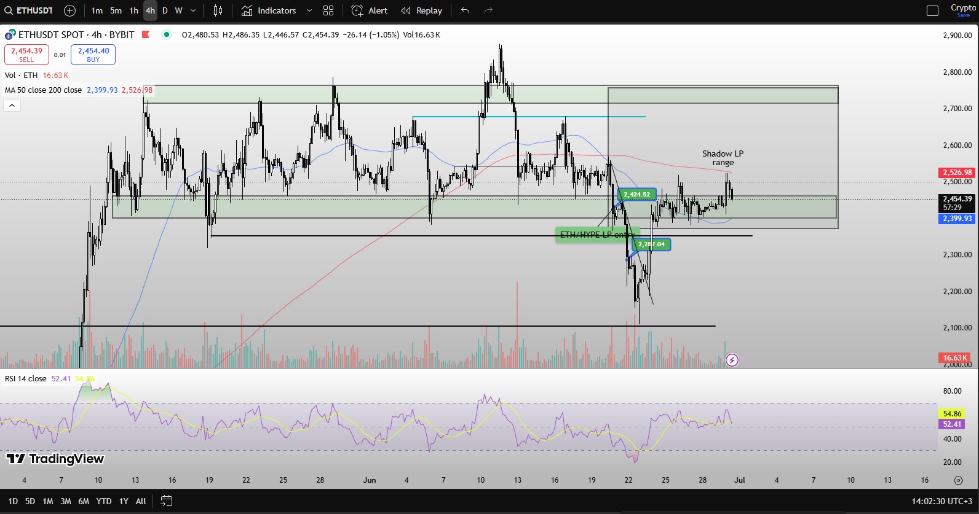979x514 pixels.
Task: Open the chart settings gear icon
Action: 958,480
